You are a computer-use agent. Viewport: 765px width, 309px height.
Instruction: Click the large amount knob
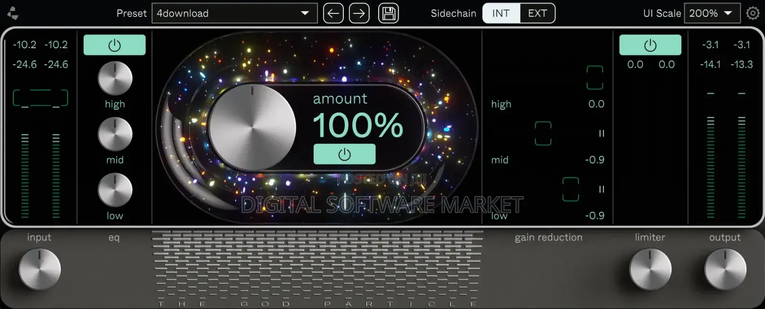coord(252,128)
